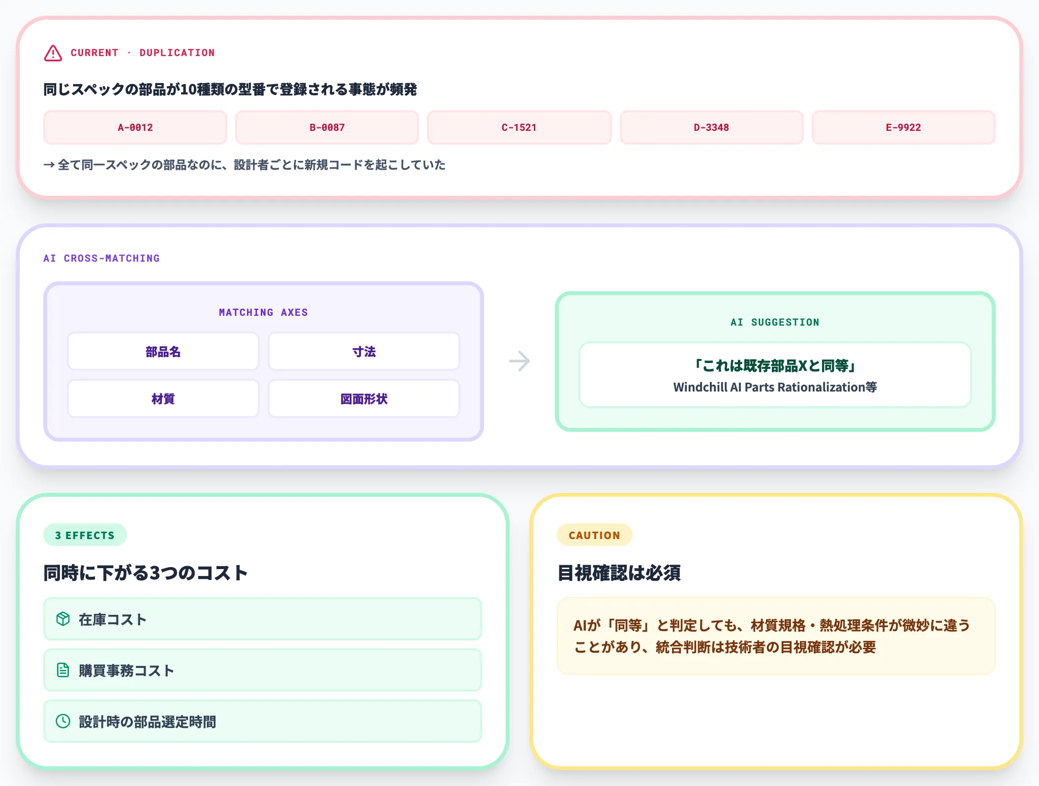The height and width of the screenshot is (786, 1039).
Task: Click the clock icon beside 設計時の部品選定時間
Action: pyautogui.click(x=63, y=721)
